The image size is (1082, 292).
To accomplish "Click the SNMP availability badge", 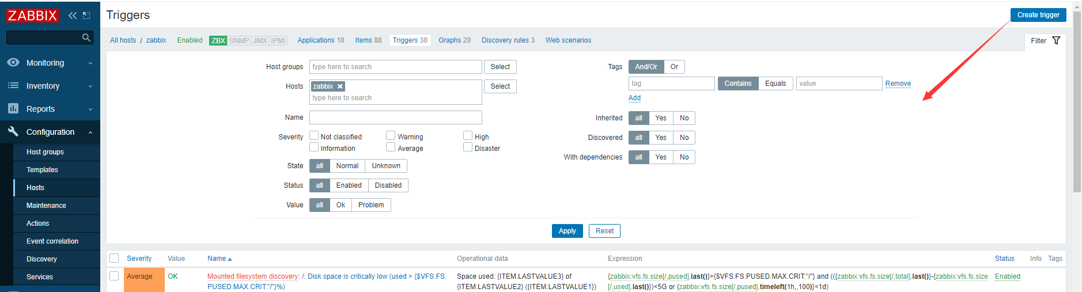I will (239, 40).
